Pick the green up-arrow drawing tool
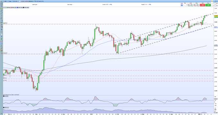 point(2,39)
